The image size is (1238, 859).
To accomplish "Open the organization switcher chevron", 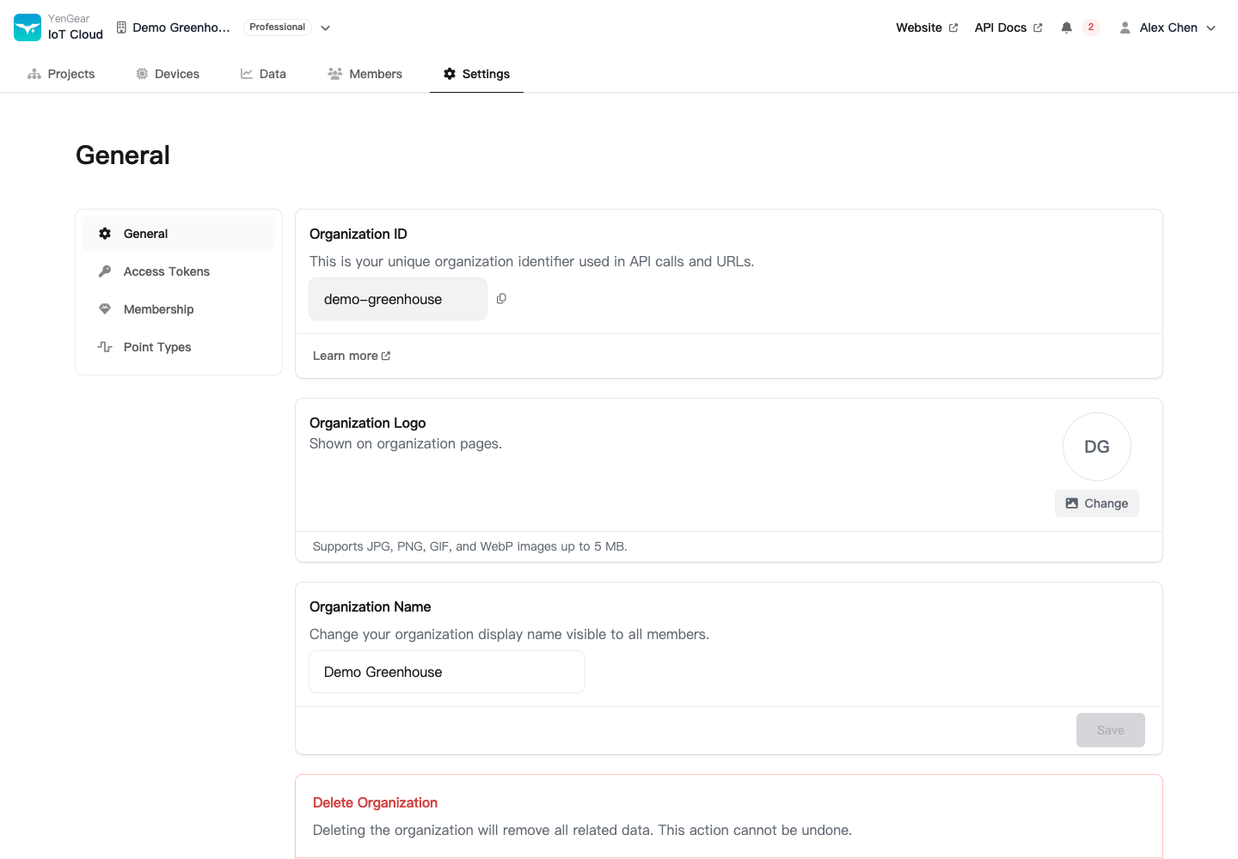I will pos(326,27).
